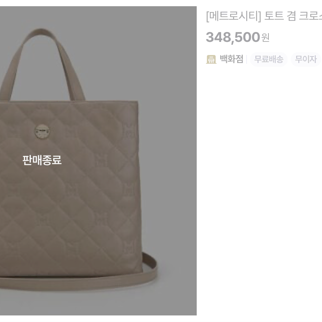Open the taupe tote bag product image
The image size is (322, 322).
(98, 161)
